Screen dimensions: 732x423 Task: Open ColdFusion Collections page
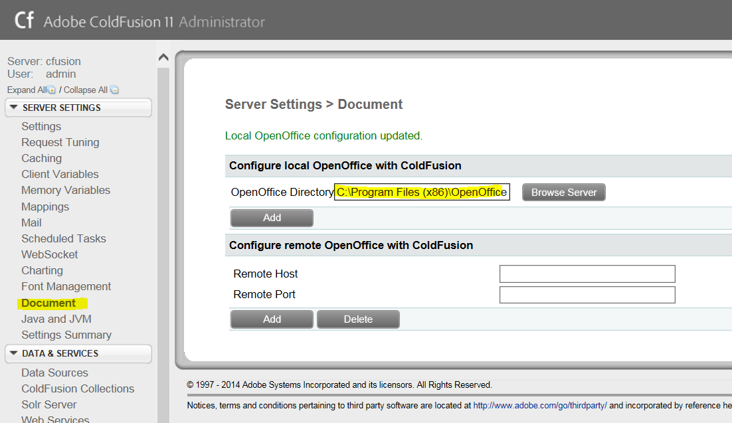click(78, 388)
